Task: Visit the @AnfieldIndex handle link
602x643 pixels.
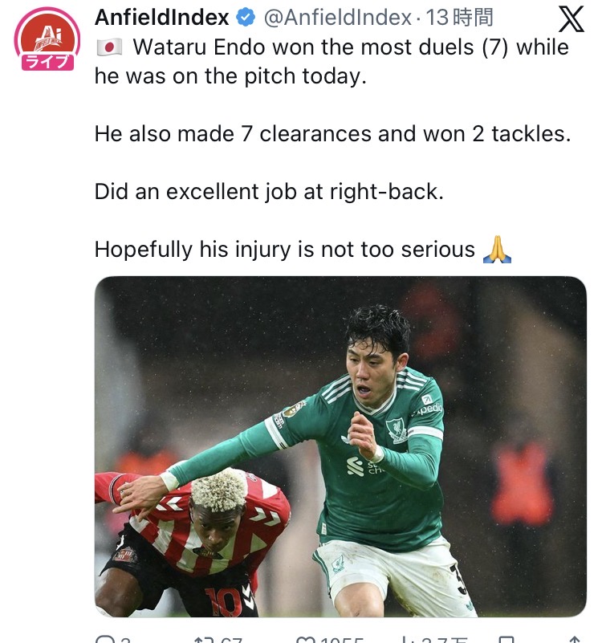Action: pyautogui.click(x=337, y=18)
